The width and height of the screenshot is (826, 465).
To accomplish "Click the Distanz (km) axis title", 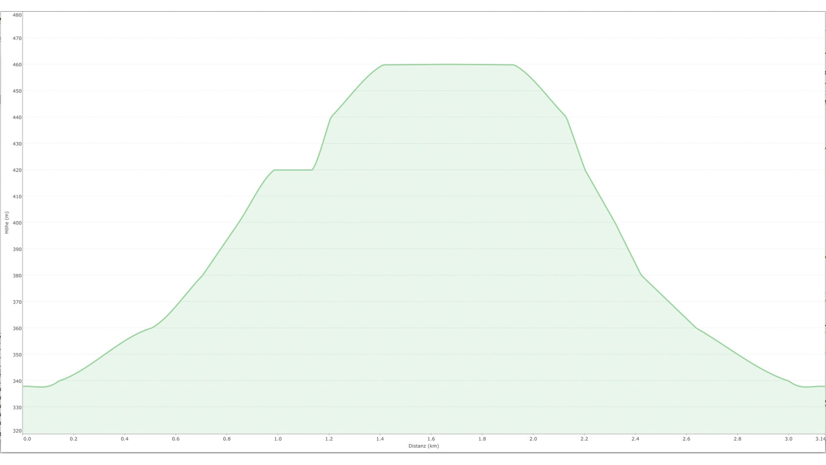I will click(424, 446).
